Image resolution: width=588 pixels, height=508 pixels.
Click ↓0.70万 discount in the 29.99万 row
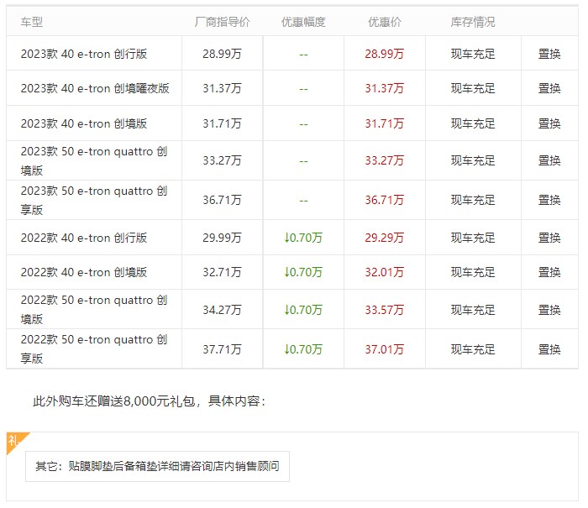(x=303, y=238)
